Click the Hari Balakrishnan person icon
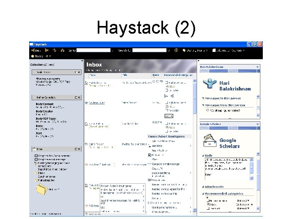The height and width of the screenshot is (219, 292). (x=210, y=83)
